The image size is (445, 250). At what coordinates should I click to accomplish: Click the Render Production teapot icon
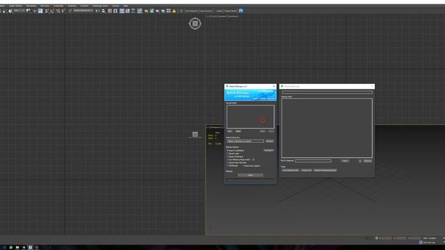coord(158,11)
